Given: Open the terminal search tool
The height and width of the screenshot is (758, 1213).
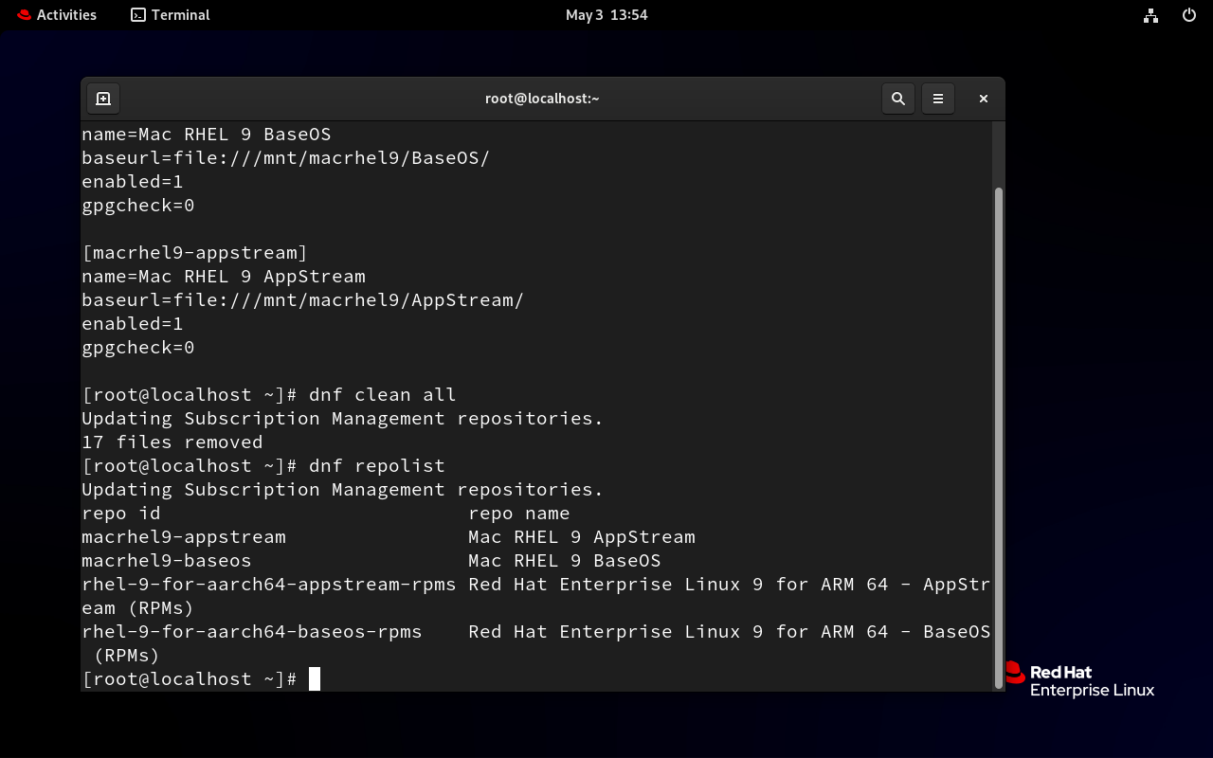Looking at the screenshot, I should 898,99.
